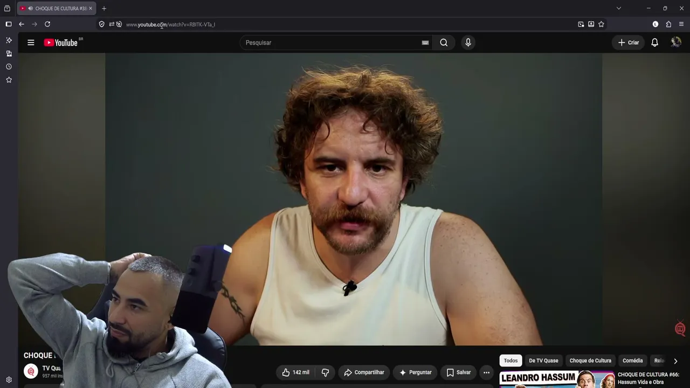Screen dimensions: 690x388
Task: Open the TV Quase channel avatar
Action: pos(31,371)
